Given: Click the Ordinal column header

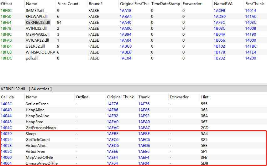Looking at the screenshot, I should click(90, 97).
